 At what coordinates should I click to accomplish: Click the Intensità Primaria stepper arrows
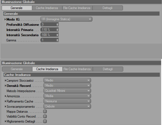pos(57,30)
